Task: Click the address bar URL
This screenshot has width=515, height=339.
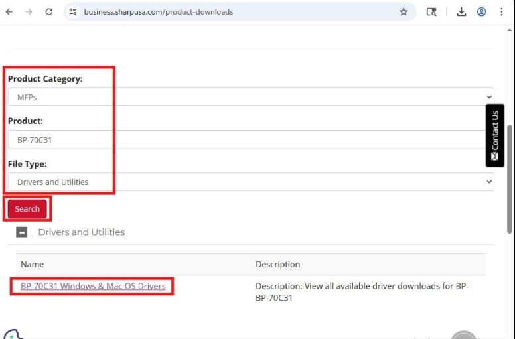Action: point(159,12)
